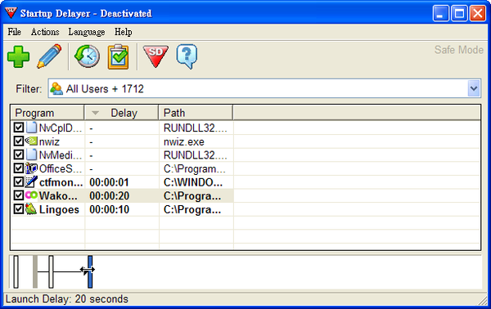Screen dimensions: 491x309
Task: Toggle the ctfmon checkbox
Action: pyautogui.click(x=19, y=181)
